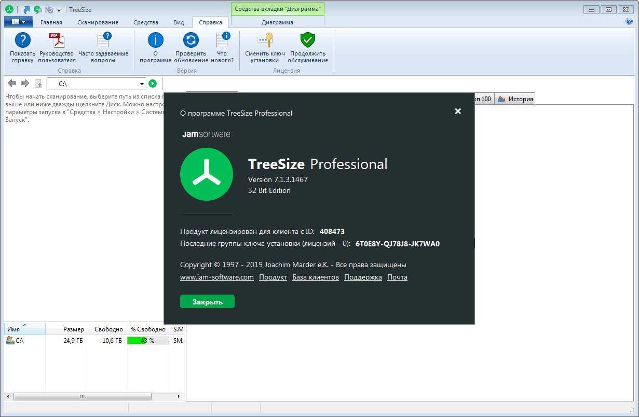This screenshot has height=417, width=639.
Task: Click the Средства вкладки "Диаграмма" contextual header
Action: (x=277, y=9)
